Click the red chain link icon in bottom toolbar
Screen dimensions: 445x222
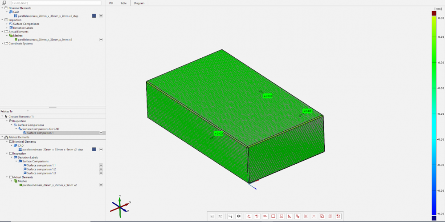[298, 216]
